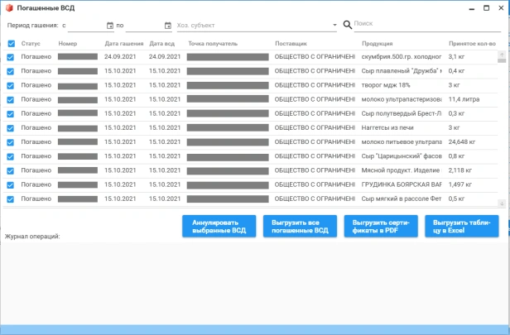Screen dimensions: 510x335
Task: Sort by Продукция column header
Action: point(378,44)
